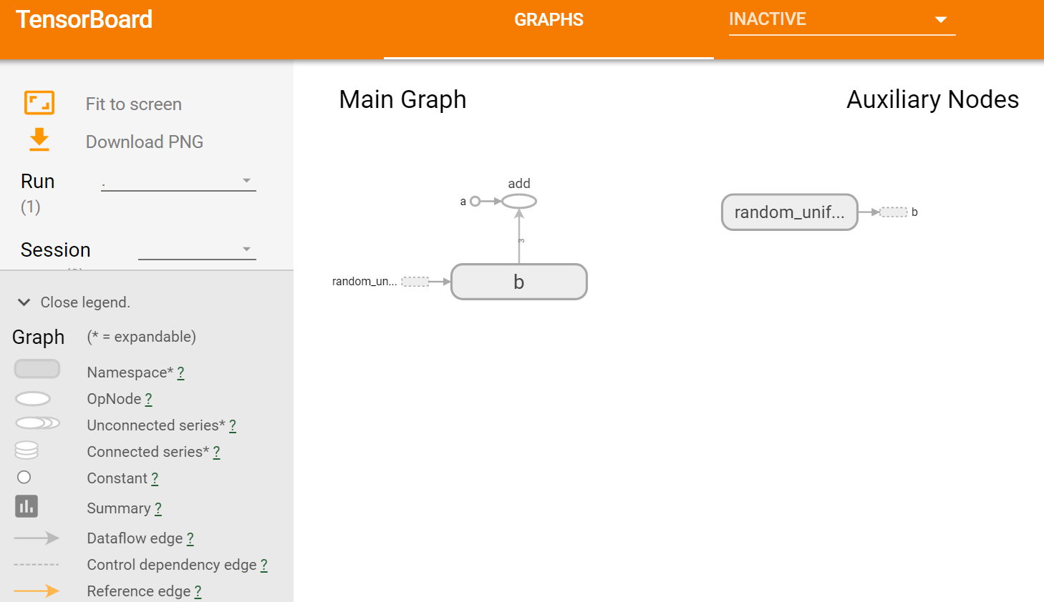Viewport: 1044px width, 602px height.
Task: Click the OpNode legend ellipse icon
Action: (x=33, y=399)
